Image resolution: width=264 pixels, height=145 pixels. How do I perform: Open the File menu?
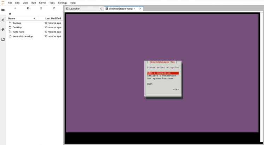(x=10, y=3)
